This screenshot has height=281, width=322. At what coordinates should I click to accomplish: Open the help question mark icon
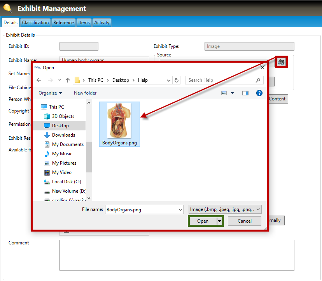[259, 93]
